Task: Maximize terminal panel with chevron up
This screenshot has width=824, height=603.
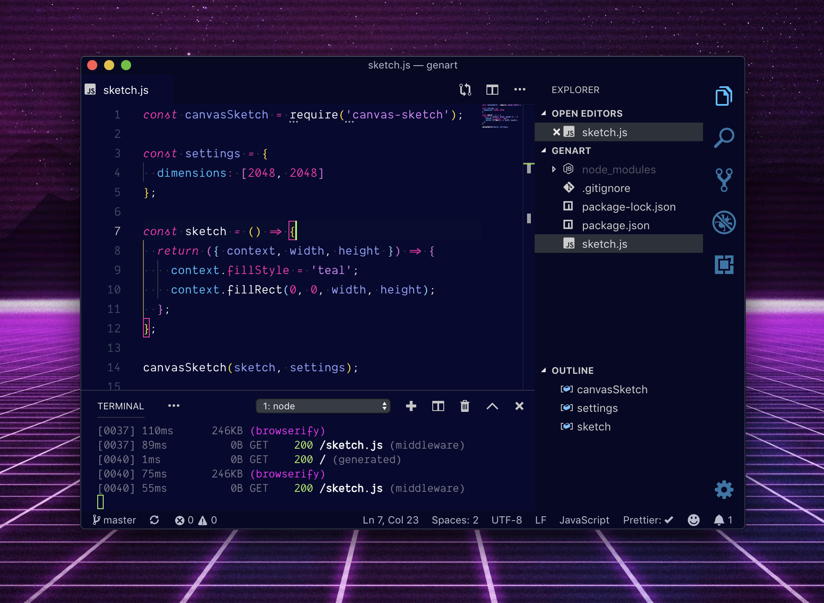Action: (492, 406)
